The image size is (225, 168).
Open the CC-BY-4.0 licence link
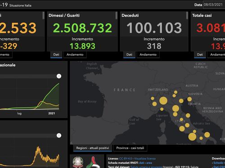tap(126, 159)
